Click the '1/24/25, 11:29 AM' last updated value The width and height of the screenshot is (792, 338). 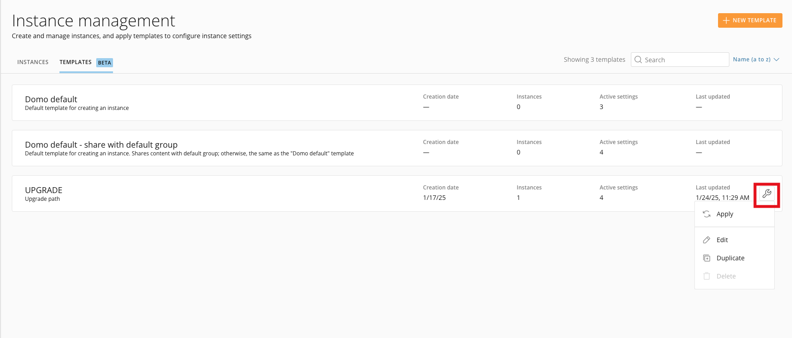pos(722,198)
